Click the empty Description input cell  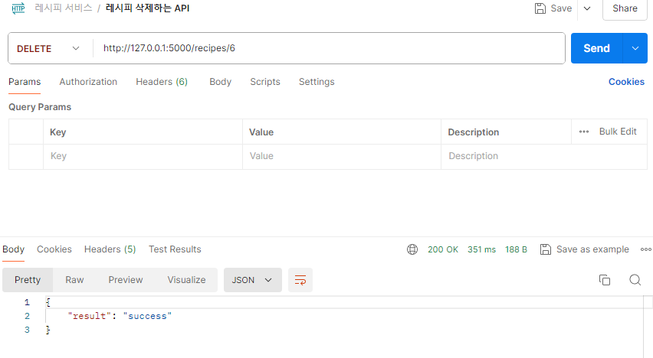point(544,156)
